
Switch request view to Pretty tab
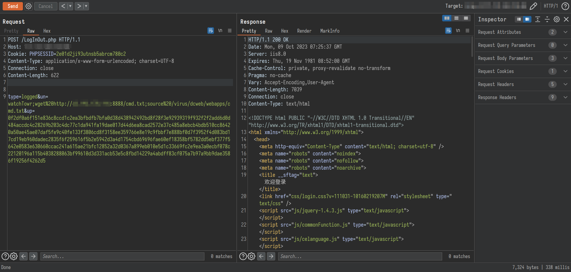pos(11,31)
